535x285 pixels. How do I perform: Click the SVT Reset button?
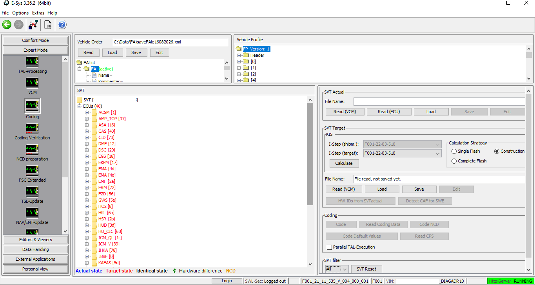366,269
